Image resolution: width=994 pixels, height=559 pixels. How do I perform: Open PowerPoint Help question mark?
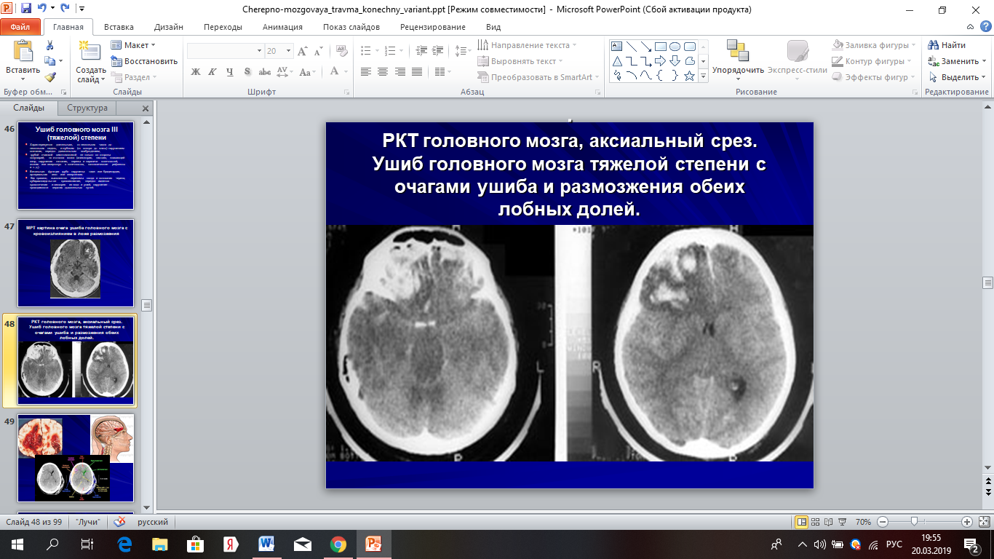(985, 27)
